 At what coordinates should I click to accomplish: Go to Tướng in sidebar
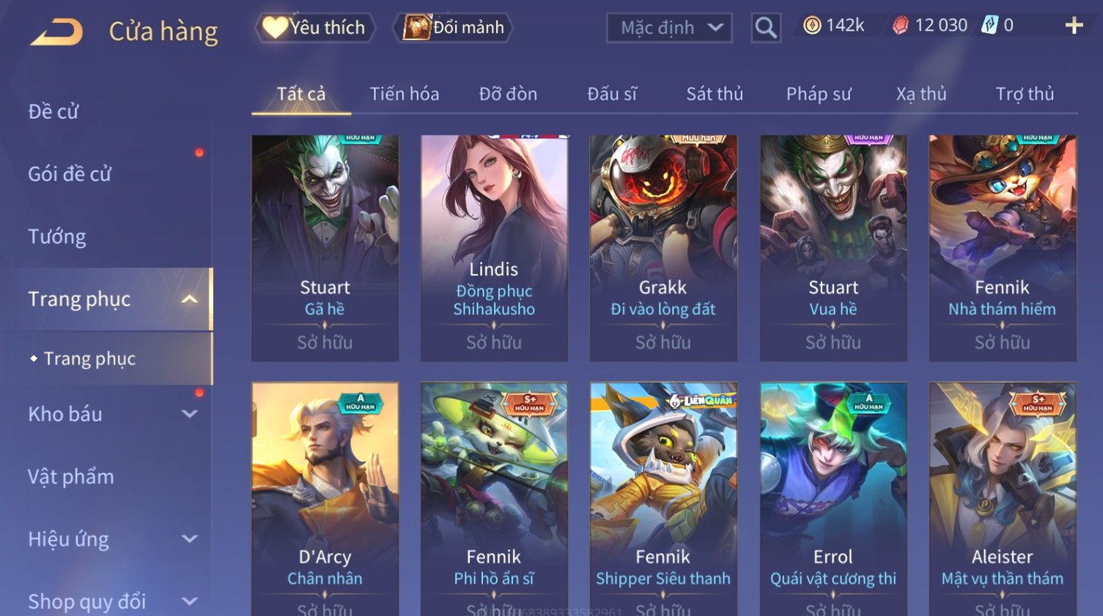point(57,237)
